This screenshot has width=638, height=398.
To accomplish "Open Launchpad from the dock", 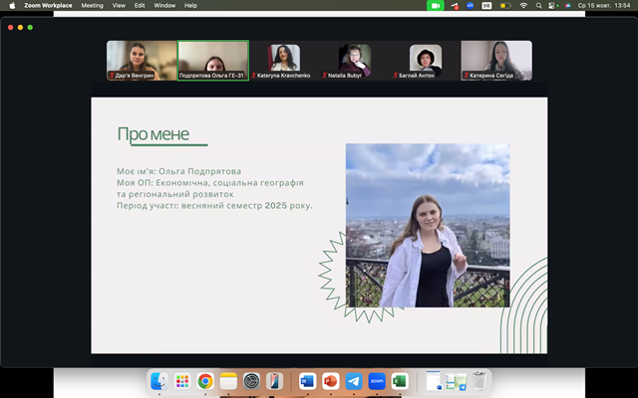I will point(182,381).
